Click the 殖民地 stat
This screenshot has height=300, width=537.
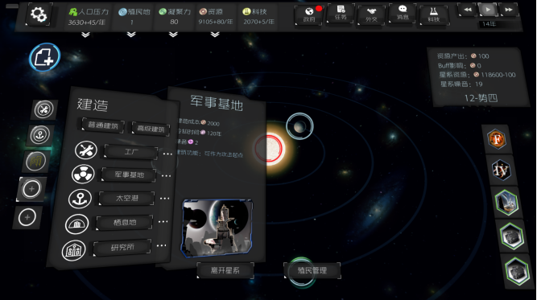tap(134, 17)
